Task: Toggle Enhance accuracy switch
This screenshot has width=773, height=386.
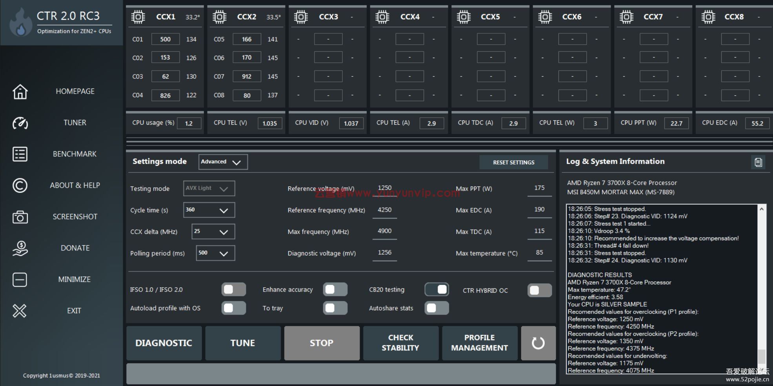Action: pyautogui.click(x=335, y=290)
